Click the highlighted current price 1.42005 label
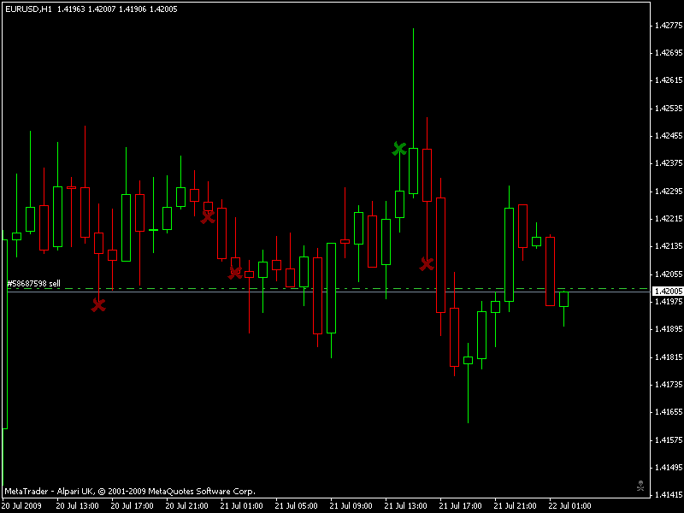The width and height of the screenshot is (684, 513). click(668, 291)
